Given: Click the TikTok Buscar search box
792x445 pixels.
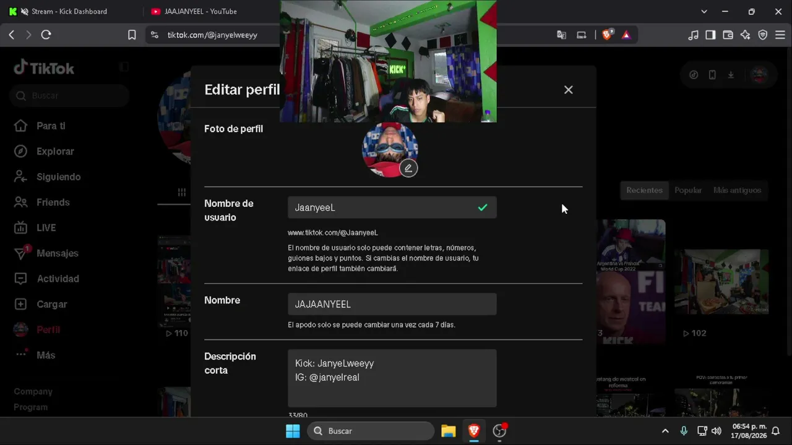Looking at the screenshot, I should point(69,96).
